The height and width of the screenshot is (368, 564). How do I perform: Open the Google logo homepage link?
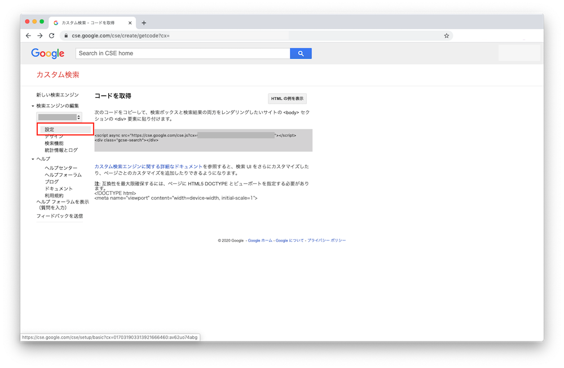[47, 53]
